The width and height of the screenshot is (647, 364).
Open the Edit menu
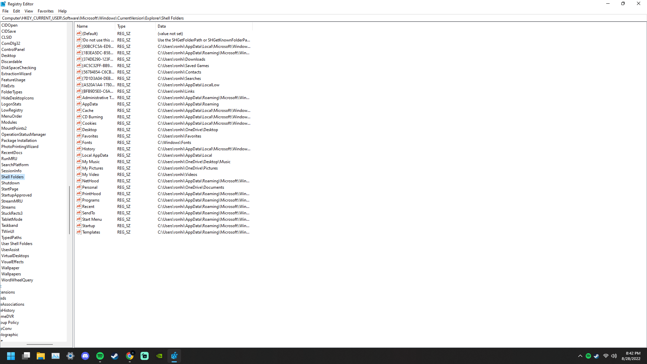17,11
